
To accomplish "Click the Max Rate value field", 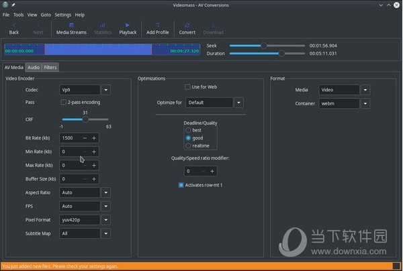I will [71, 165].
